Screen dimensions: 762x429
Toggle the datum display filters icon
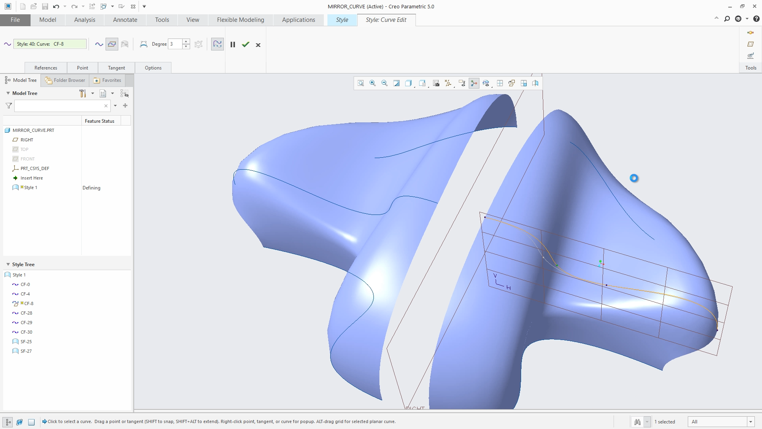(448, 83)
